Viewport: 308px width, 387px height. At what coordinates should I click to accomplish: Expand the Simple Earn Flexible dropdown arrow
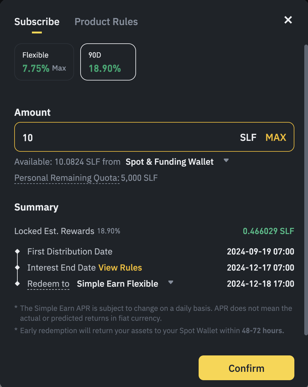pos(170,282)
